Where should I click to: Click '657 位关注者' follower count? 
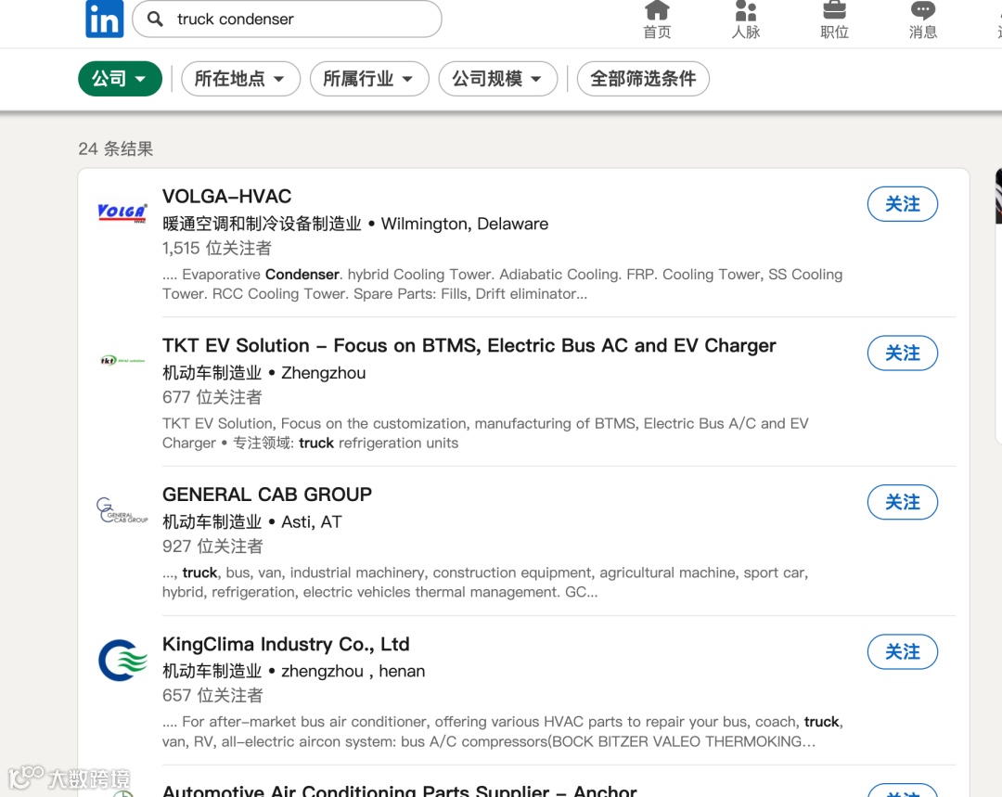tap(212, 695)
